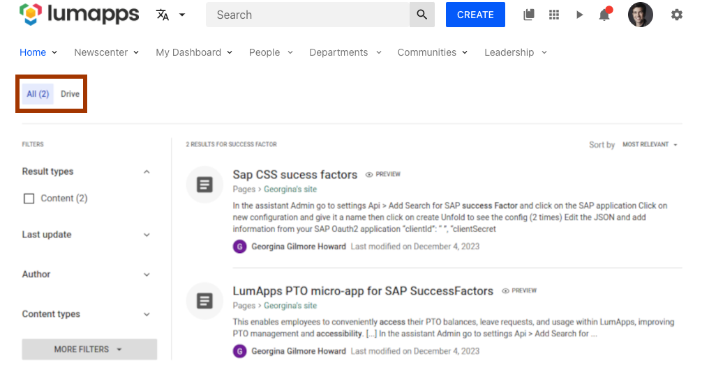Open the People menu
This screenshot has width=709, height=365.
[x=264, y=52]
